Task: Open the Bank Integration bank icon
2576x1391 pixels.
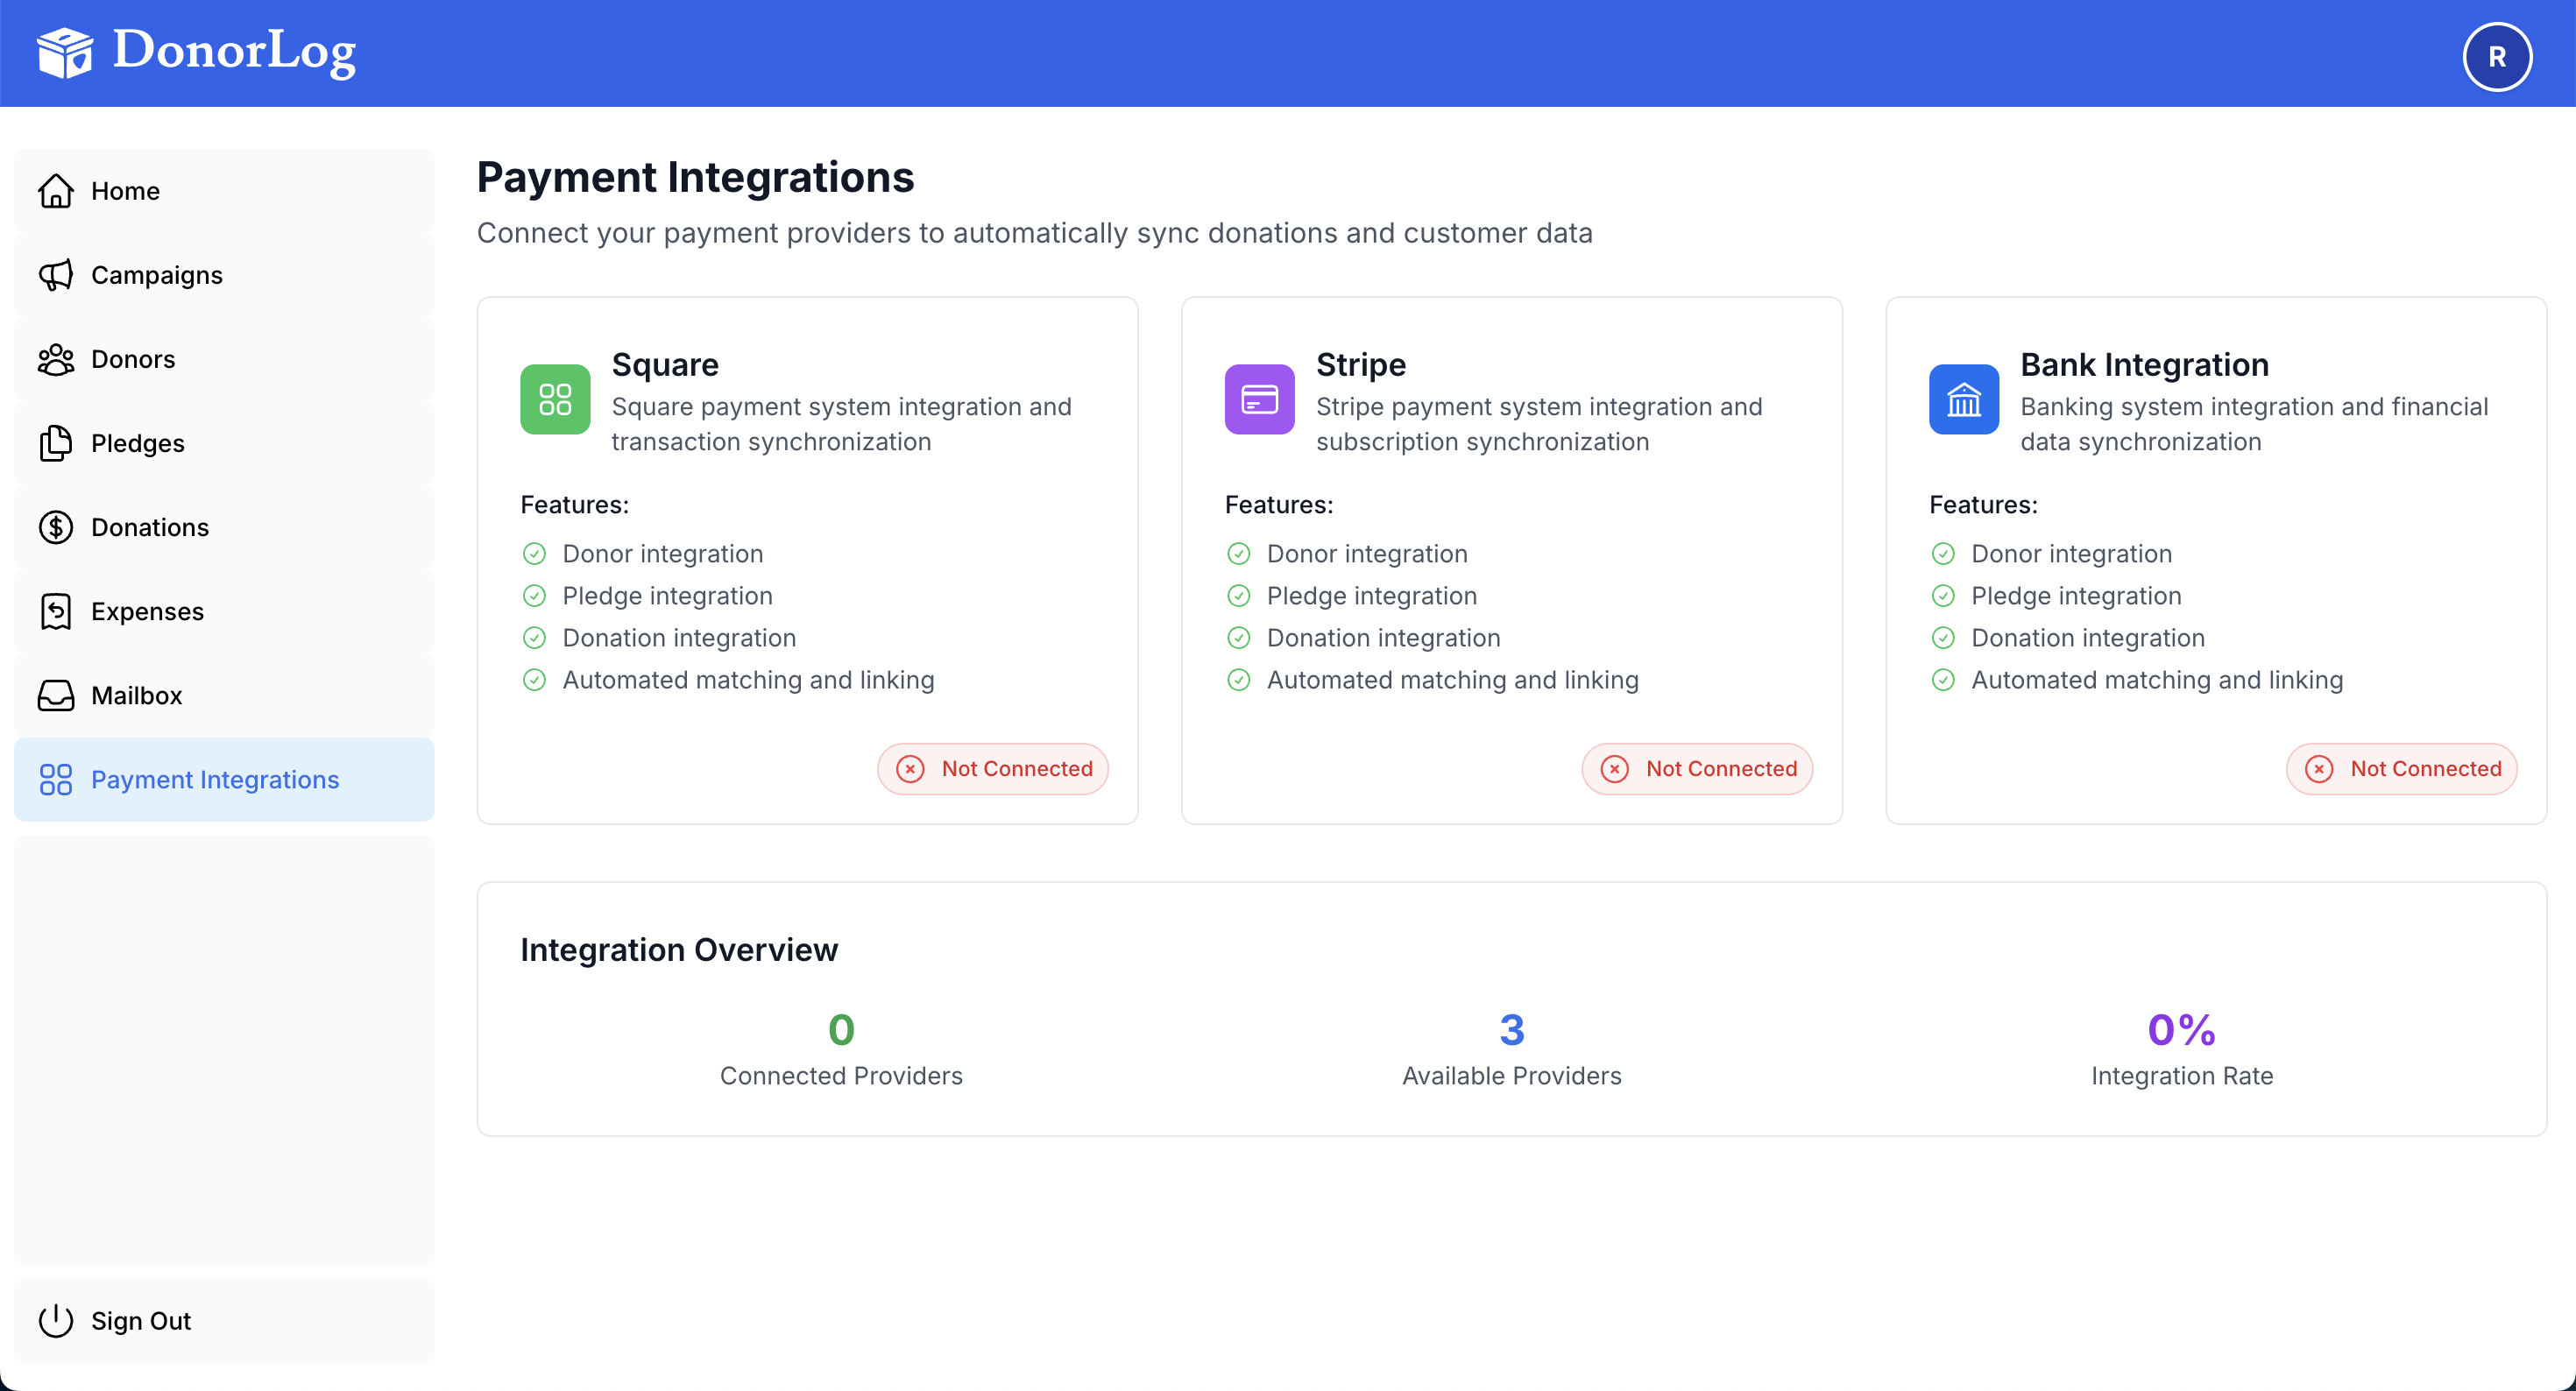Action: [x=1963, y=399]
